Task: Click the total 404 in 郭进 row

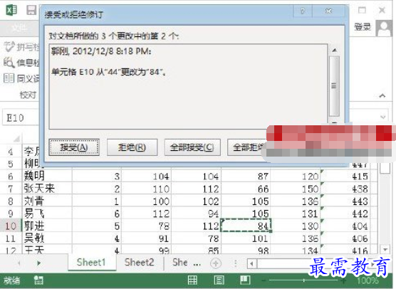Action: click(345, 226)
